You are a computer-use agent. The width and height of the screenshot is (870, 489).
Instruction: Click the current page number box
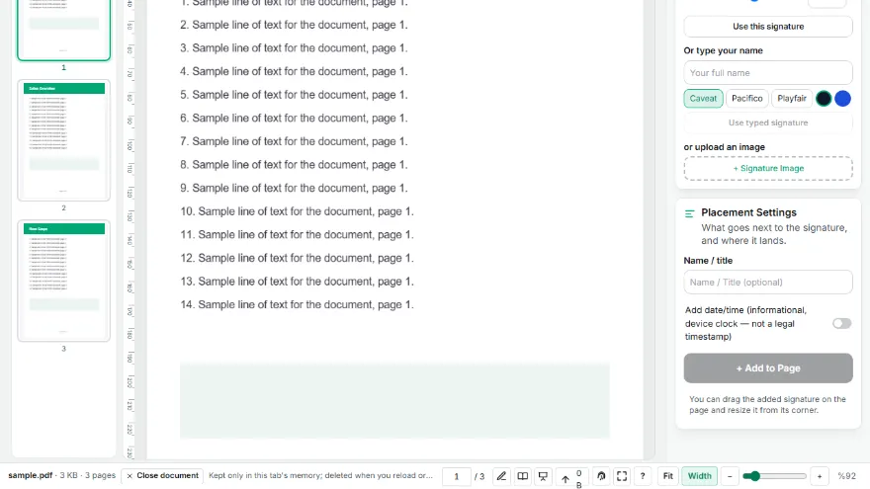457,476
